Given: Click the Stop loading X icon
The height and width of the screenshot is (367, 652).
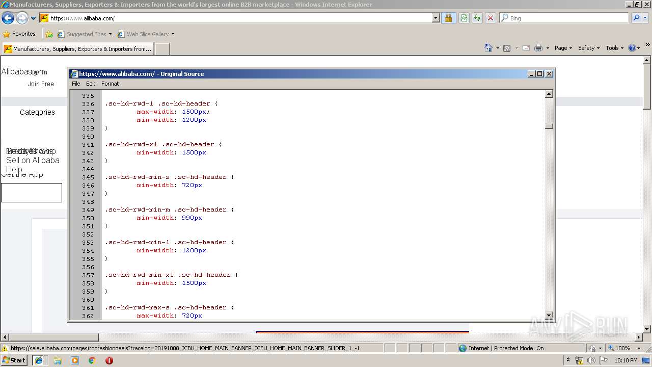Looking at the screenshot, I should 491,18.
